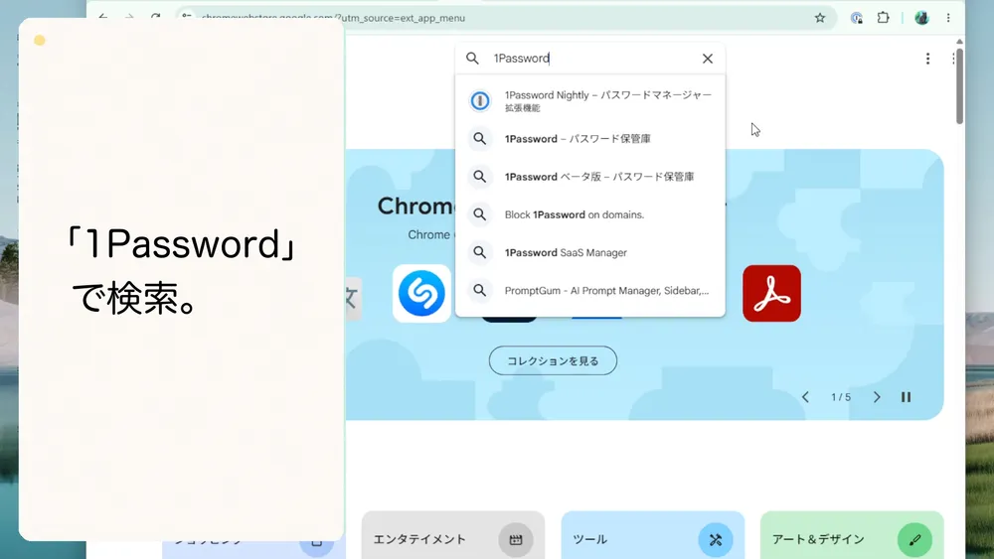Click the 1Password Nightly logo icon
Image resolution: width=994 pixels, height=559 pixels.
[480, 100]
